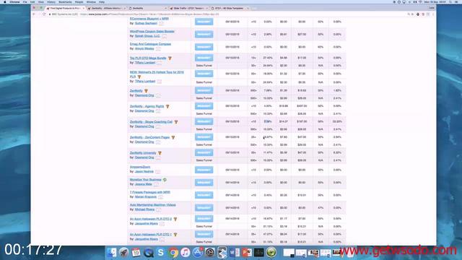Click funnel icon beside ZenNotify - Agency Rights
Viewport: 462px width, 260px height.
pyautogui.click(x=167, y=106)
